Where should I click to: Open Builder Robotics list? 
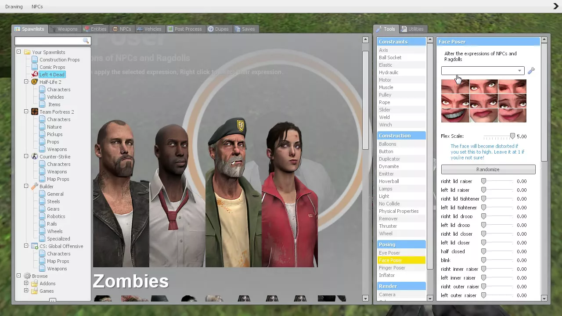56,216
